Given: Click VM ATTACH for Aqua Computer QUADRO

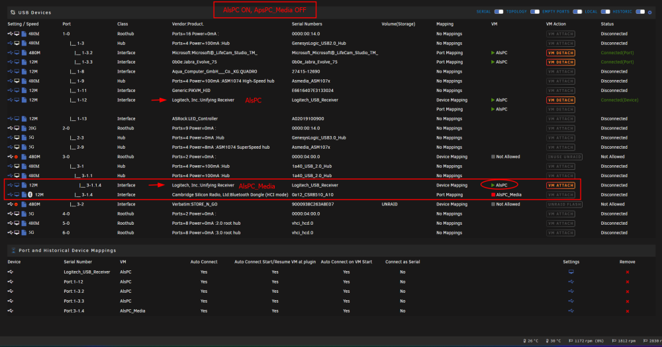Looking at the screenshot, I should (x=561, y=71).
